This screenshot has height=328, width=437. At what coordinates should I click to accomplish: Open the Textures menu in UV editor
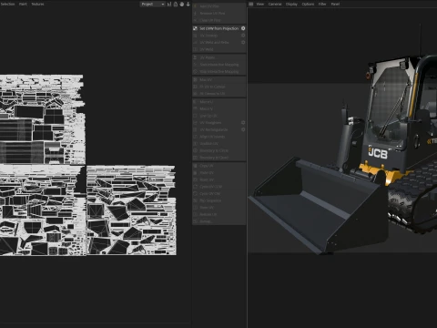pos(37,5)
